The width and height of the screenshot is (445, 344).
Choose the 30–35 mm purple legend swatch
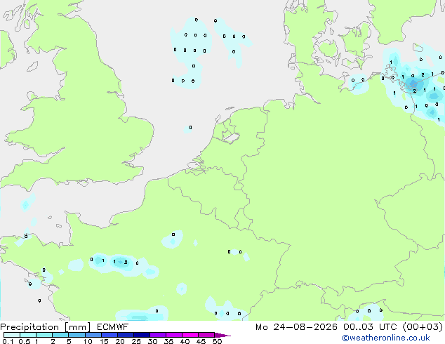158,335
